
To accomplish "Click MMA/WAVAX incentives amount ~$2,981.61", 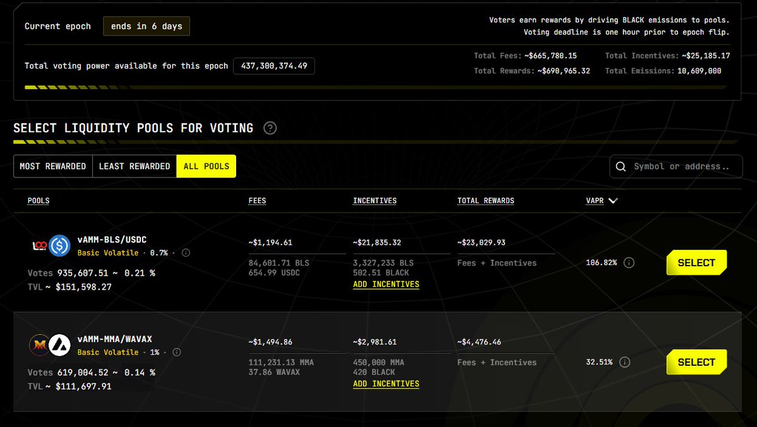I will coord(374,342).
